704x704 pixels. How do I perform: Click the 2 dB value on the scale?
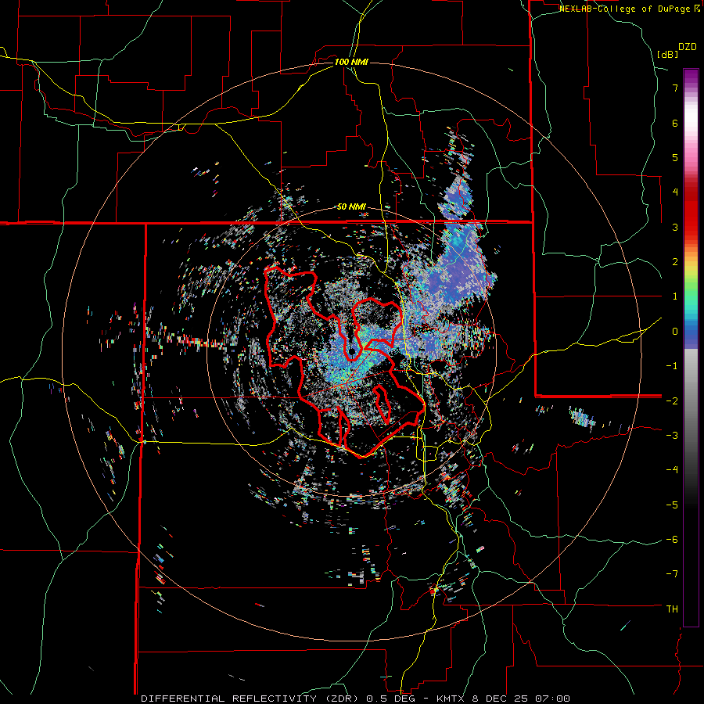point(675,261)
